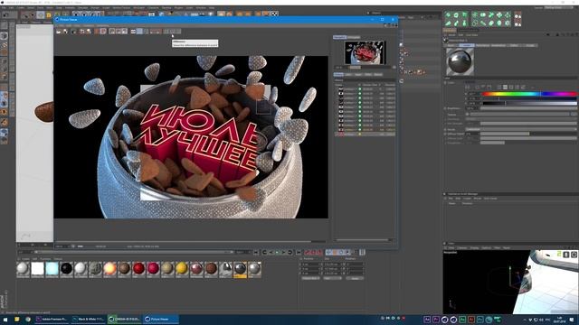Adjust the Diffuse Falloff slider

click(528, 135)
